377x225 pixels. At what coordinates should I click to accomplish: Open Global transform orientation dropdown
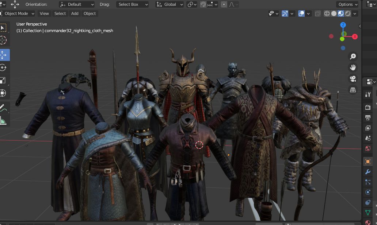tap(169, 5)
